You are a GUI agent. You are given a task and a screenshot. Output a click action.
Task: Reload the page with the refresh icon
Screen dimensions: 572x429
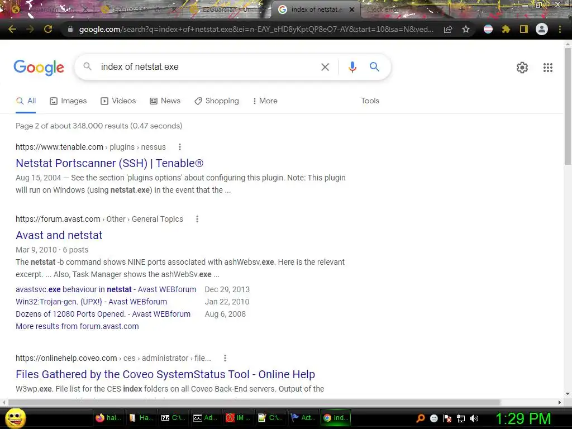point(48,29)
